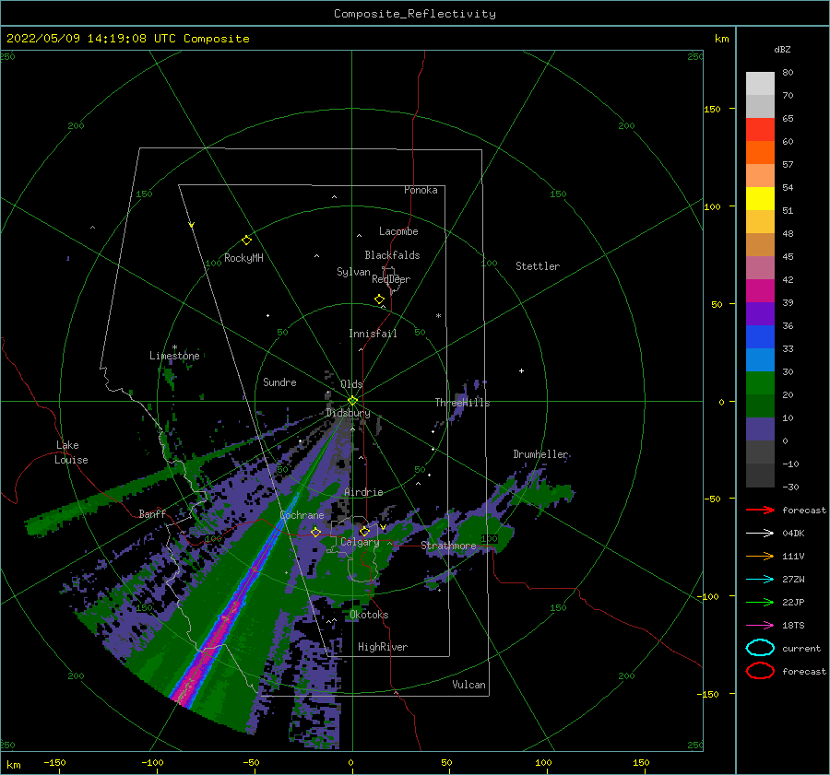Select the slate 0-10 dBZ swatch
The height and width of the screenshot is (775, 830).
click(x=760, y=429)
